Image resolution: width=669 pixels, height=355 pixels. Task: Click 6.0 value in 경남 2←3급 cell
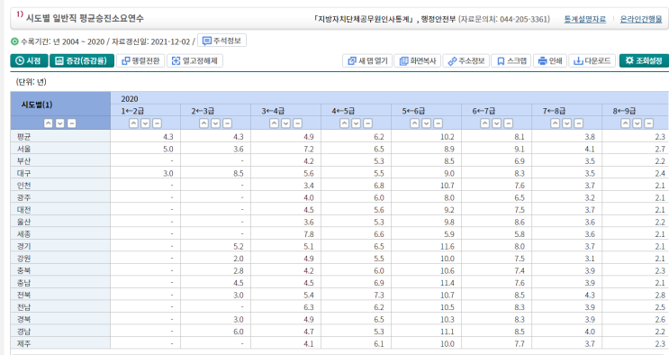239,332
